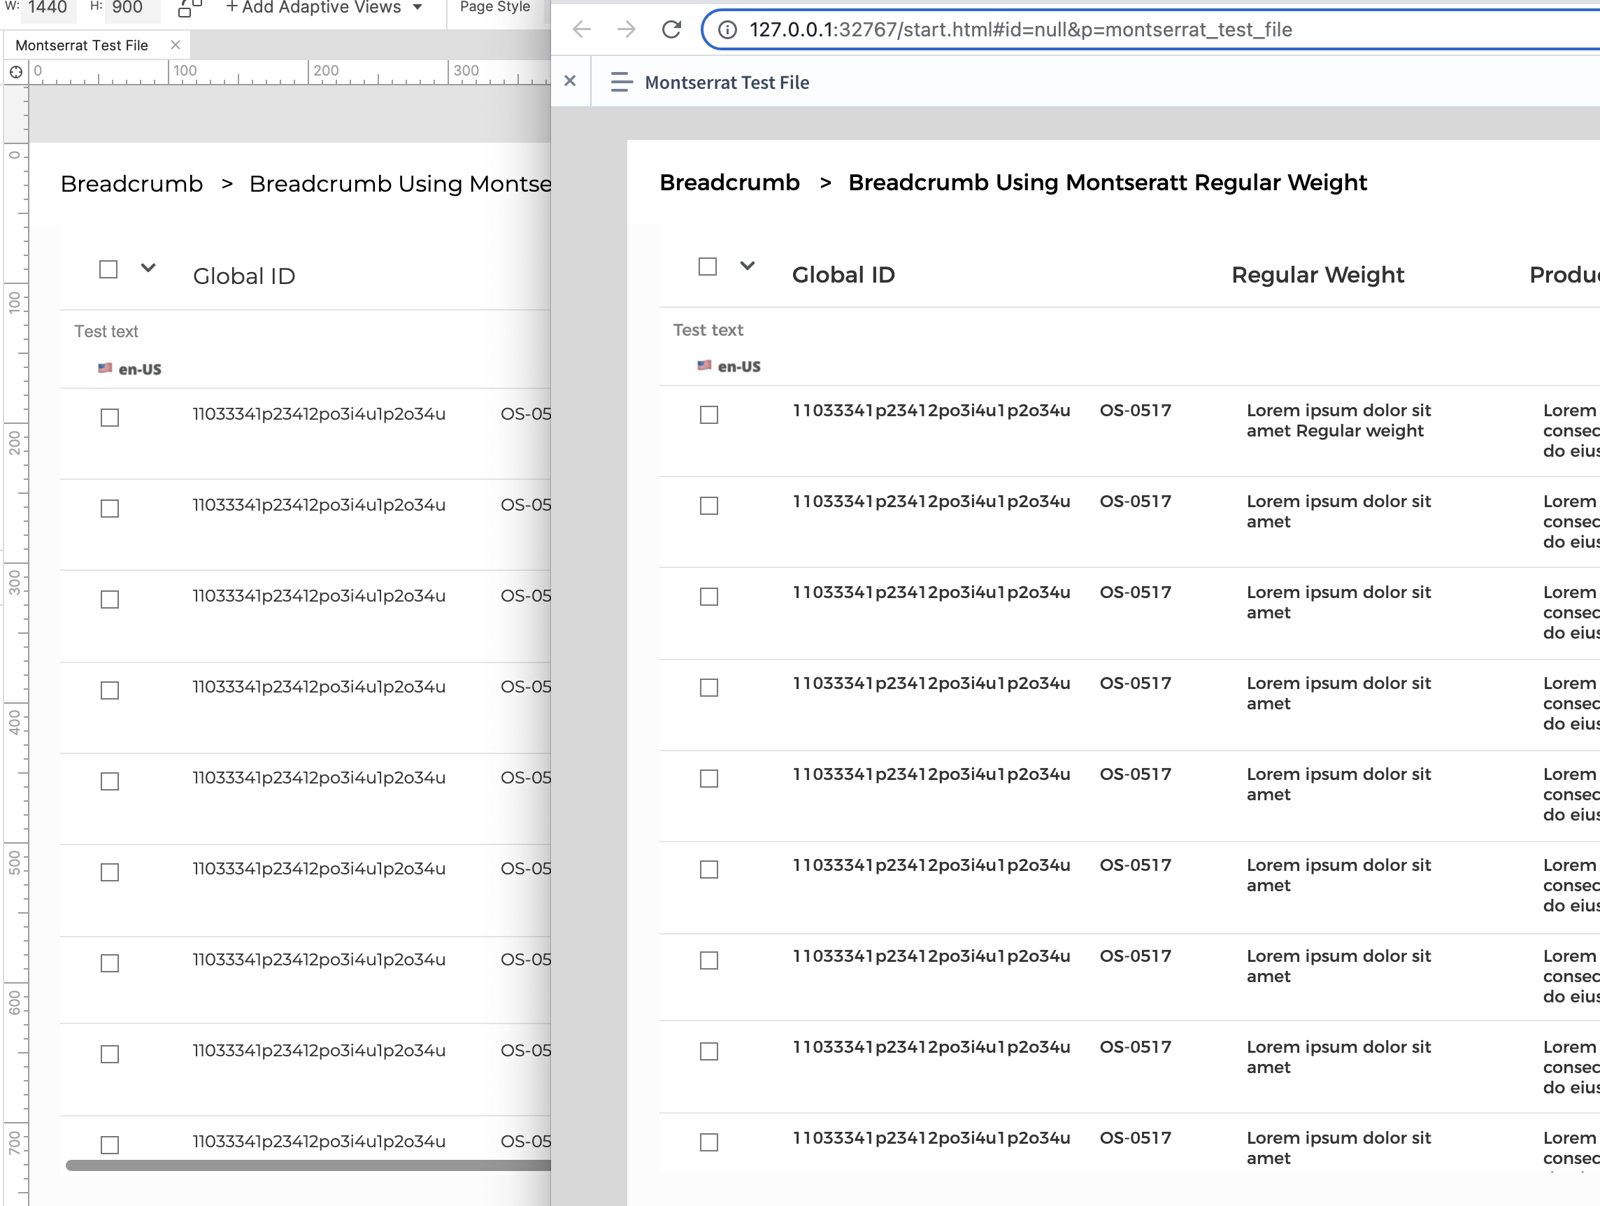This screenshot has height=1206, width=1600.
Task: Switch to the Montserrat Test File tab
Action: pos(82,44)
